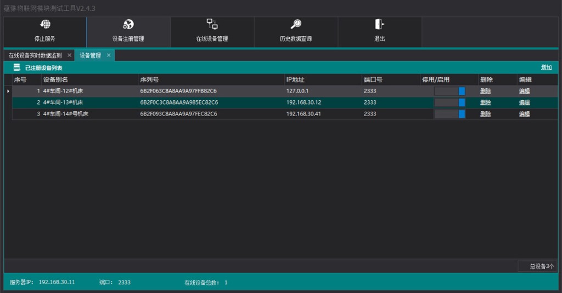
Task: Open 历史数据查询 magnifier icon
Action: 296,24
